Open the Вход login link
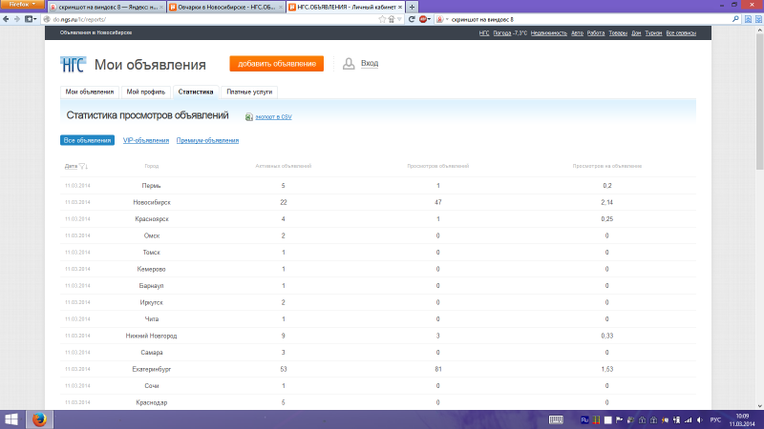 point(370,63)
